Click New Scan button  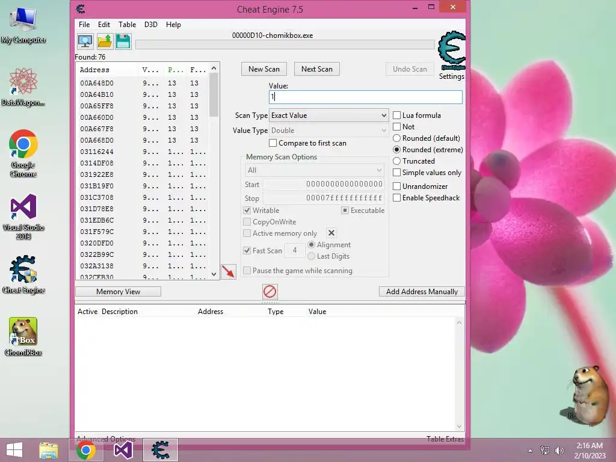click(x=264, y=69)
